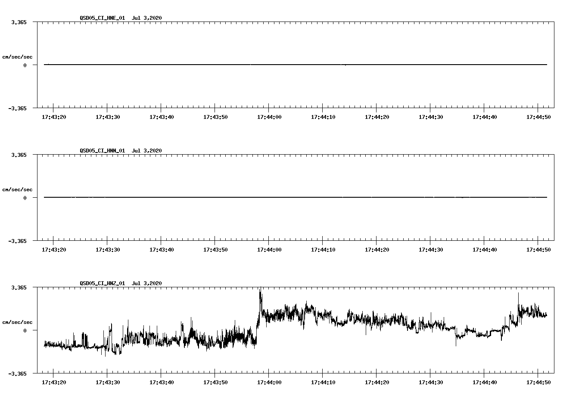Click 17:44:00 on the HNE time axis
The width and height of the screenshot is (585, 398).
coord(269,117)
